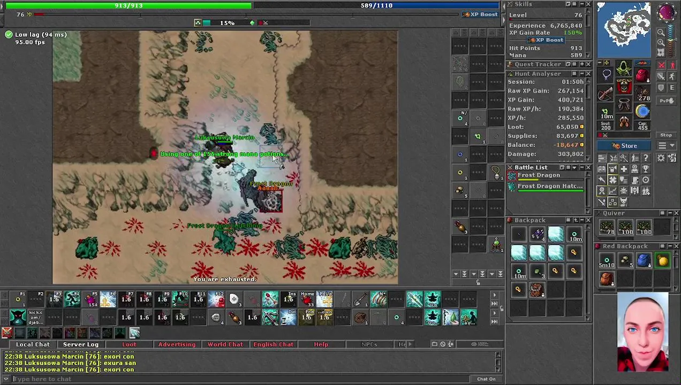The height and width of the screenshot is (385, 681).
Task: Click the cat face icon in the widget grid
Action: coord(624,202)
